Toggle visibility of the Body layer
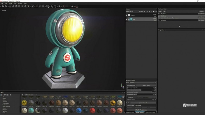Screen dimensions: 205x115 [126, 19]
